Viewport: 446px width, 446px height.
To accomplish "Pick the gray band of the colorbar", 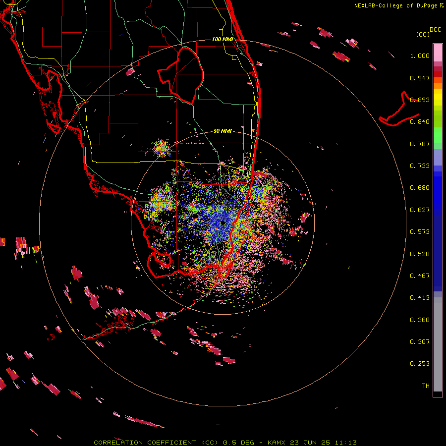I will pos(438,344).
